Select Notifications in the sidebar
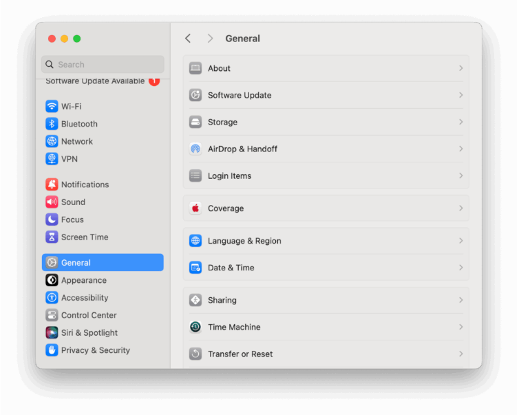Viewport: 521px width, 417px height. tap(85, 184)
